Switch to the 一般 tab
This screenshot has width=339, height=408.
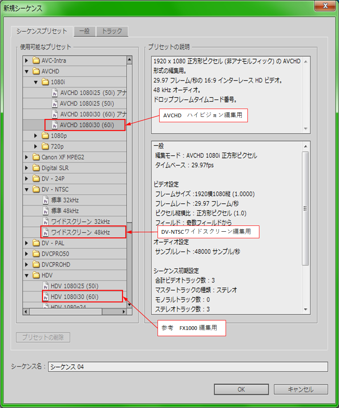click(x=84, y=31)
